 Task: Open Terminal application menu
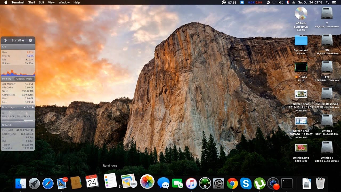point(18,2)
